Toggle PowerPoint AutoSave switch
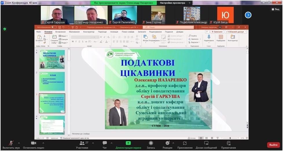Viewport: 283px width, 151px height. [54, 27]
